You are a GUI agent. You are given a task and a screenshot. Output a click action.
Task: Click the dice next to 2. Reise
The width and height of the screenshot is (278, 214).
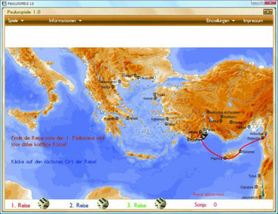click(103, 204)
